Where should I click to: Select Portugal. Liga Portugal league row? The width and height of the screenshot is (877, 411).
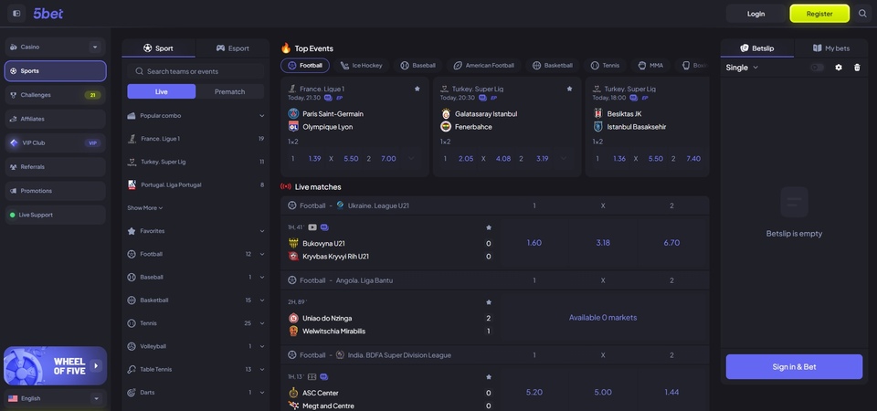point(195,184)
